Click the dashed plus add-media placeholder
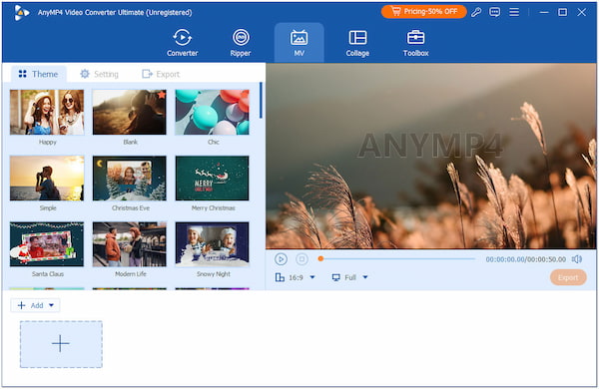The width and height of the screenshot is (599, 389). (x=61, y=344)
